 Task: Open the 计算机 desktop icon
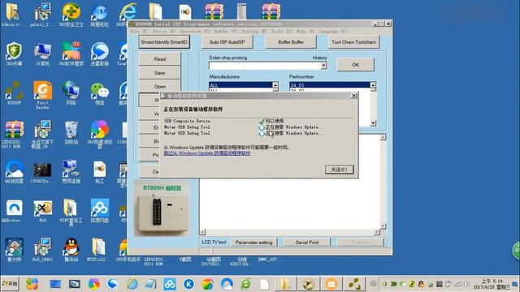tap(42, 54)
